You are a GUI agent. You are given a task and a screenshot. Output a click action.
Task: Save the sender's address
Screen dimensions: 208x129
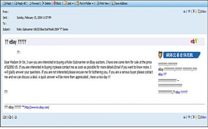(x=119, y=3)
